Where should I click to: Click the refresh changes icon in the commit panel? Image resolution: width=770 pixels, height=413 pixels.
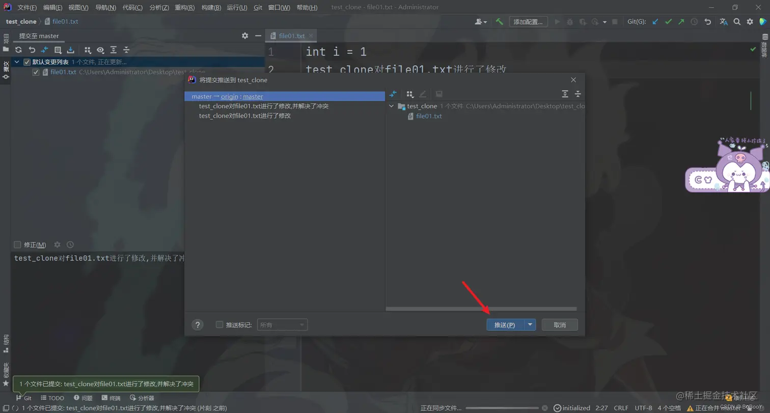[18, 50]
